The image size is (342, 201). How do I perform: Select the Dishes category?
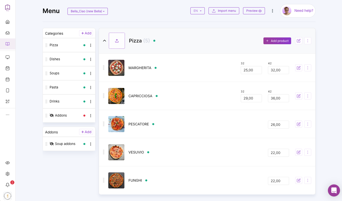click(x=55, y=59)
